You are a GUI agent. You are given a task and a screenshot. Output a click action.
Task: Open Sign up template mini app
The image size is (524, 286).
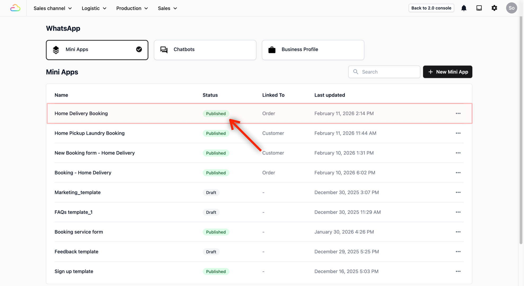tap(74, 271)
